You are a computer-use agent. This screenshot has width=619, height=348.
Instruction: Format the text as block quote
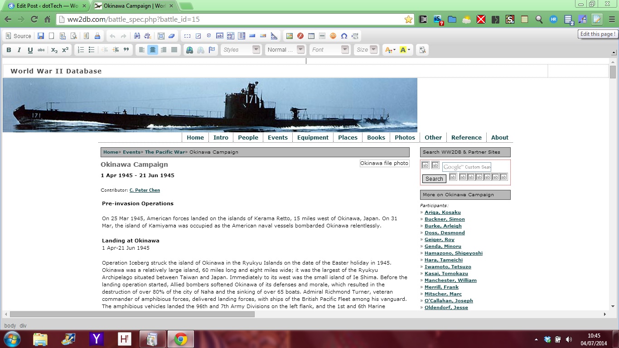(126, 50)
